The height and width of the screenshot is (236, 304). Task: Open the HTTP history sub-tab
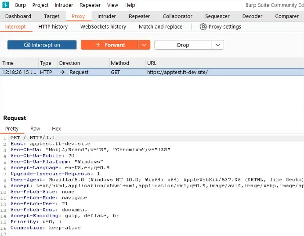pos(53,27)
